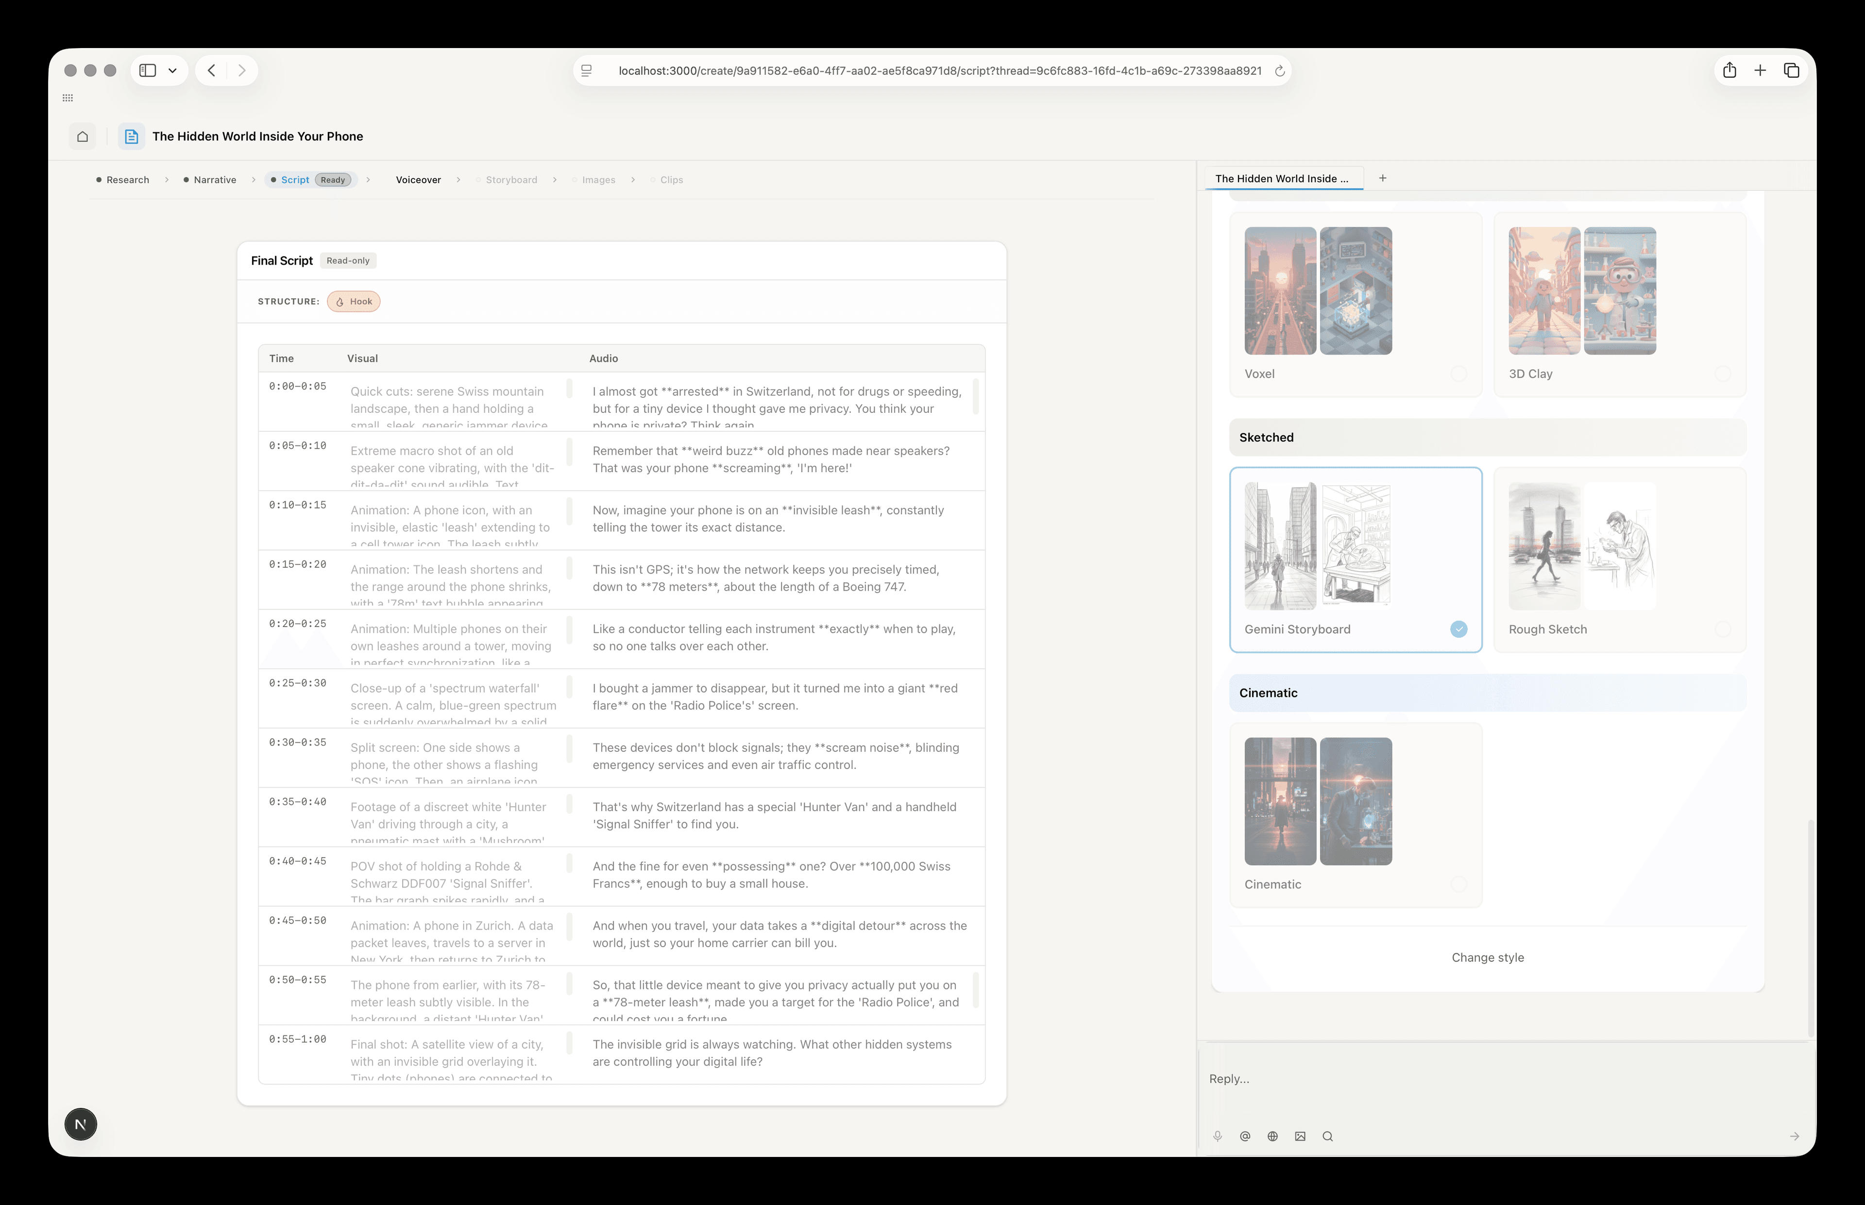Viewport: 1865px width, 1205px height.
Task: Click the @ mention icon
Action: coord(1245,1136)
